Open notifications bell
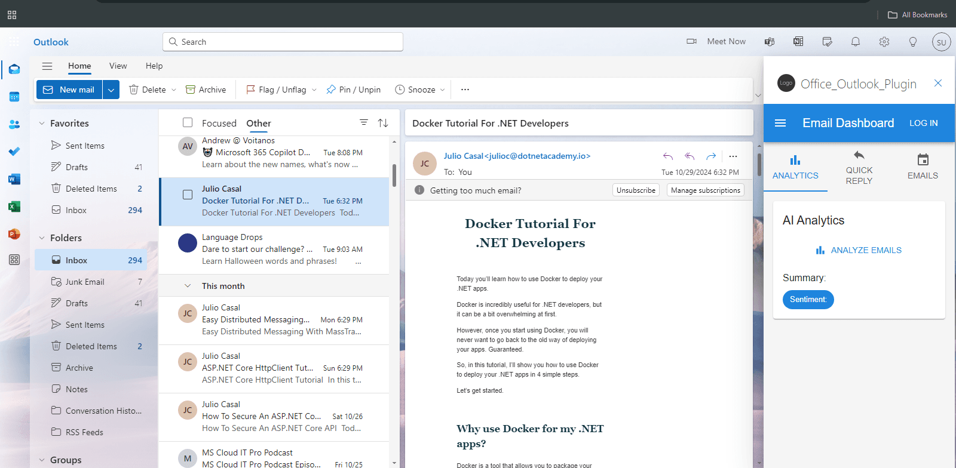 [x=856, y=42]
